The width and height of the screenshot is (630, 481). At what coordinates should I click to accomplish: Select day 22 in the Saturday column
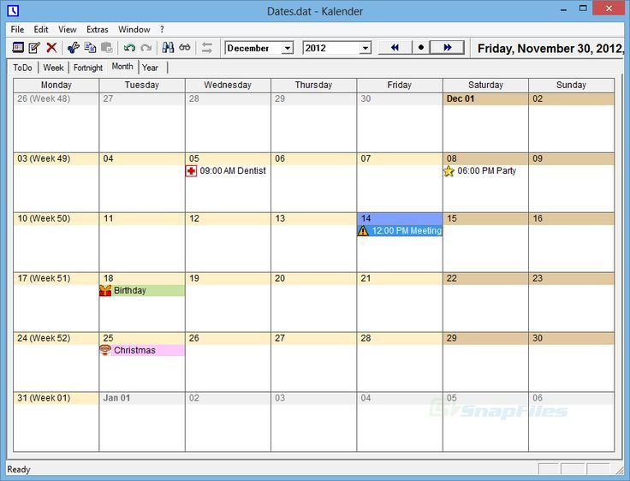click(485, 278)
